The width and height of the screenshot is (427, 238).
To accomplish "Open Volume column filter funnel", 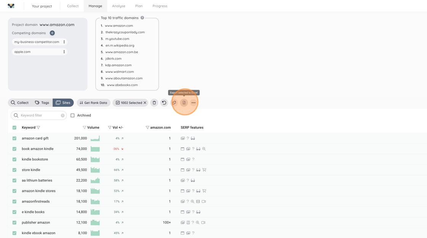I will point(84,127).
